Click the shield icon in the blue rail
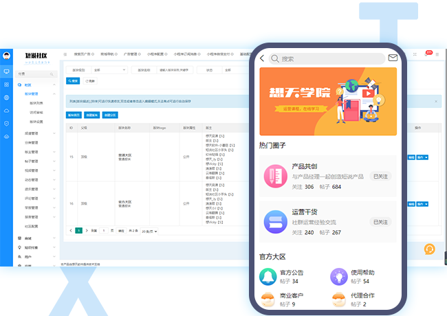Image resolution: width=447 pixels, height=316 pixels. click(7, 124)
